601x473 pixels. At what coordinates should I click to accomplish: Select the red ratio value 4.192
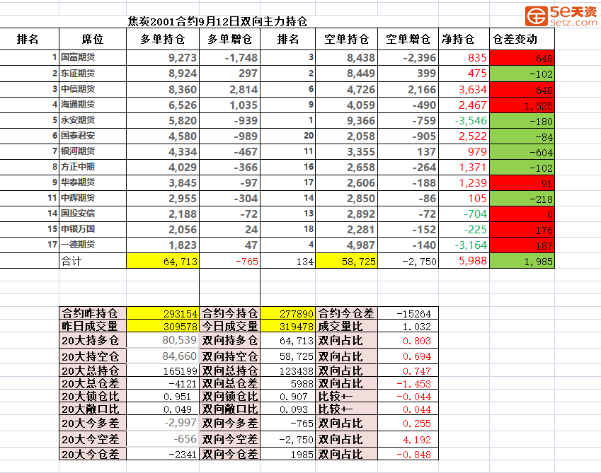408,439
